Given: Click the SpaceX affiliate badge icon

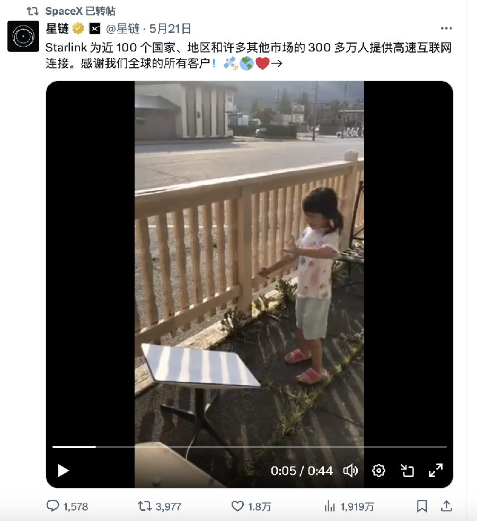Looking at the screenshot, I should pyautogui.click(x=95, y=29).
